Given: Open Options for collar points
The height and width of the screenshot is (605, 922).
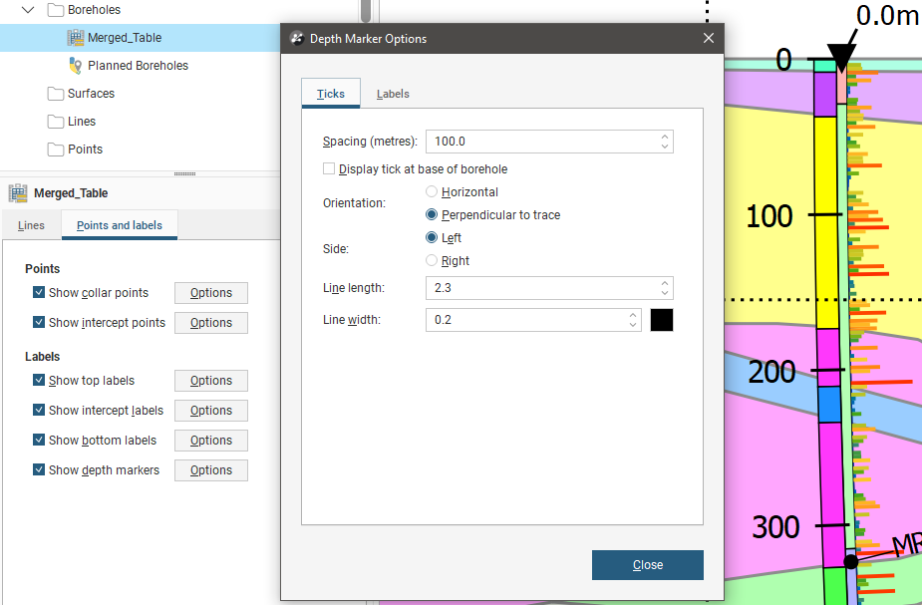Looking at the screenshot, I should click(x=211, y=293).
